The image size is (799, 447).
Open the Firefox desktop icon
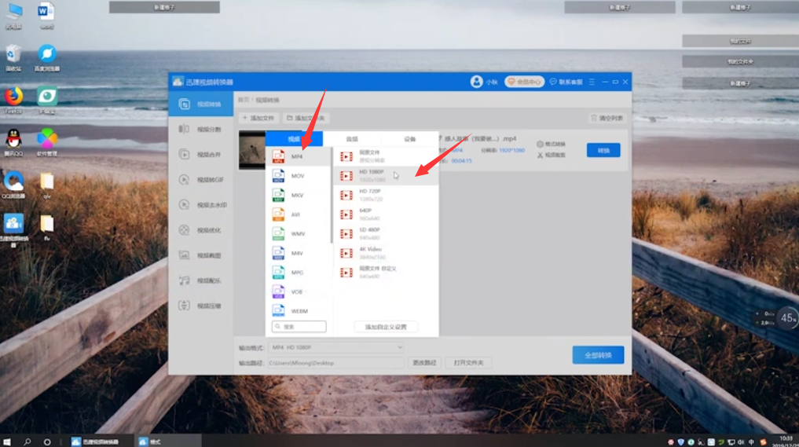14,100
